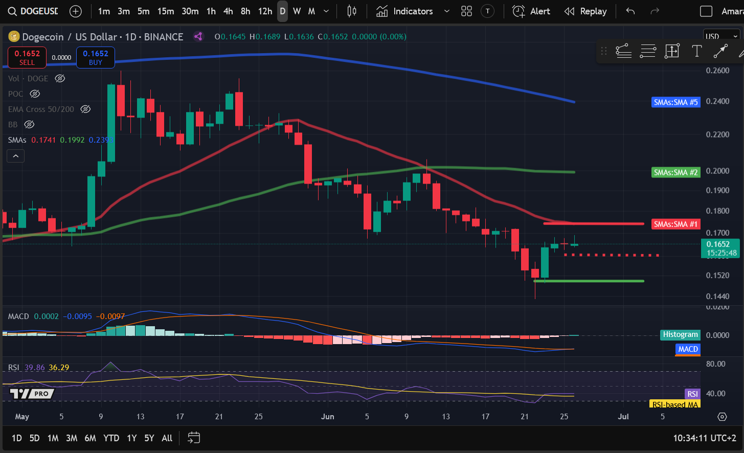Open chart settings gear icon

(722, 417)
